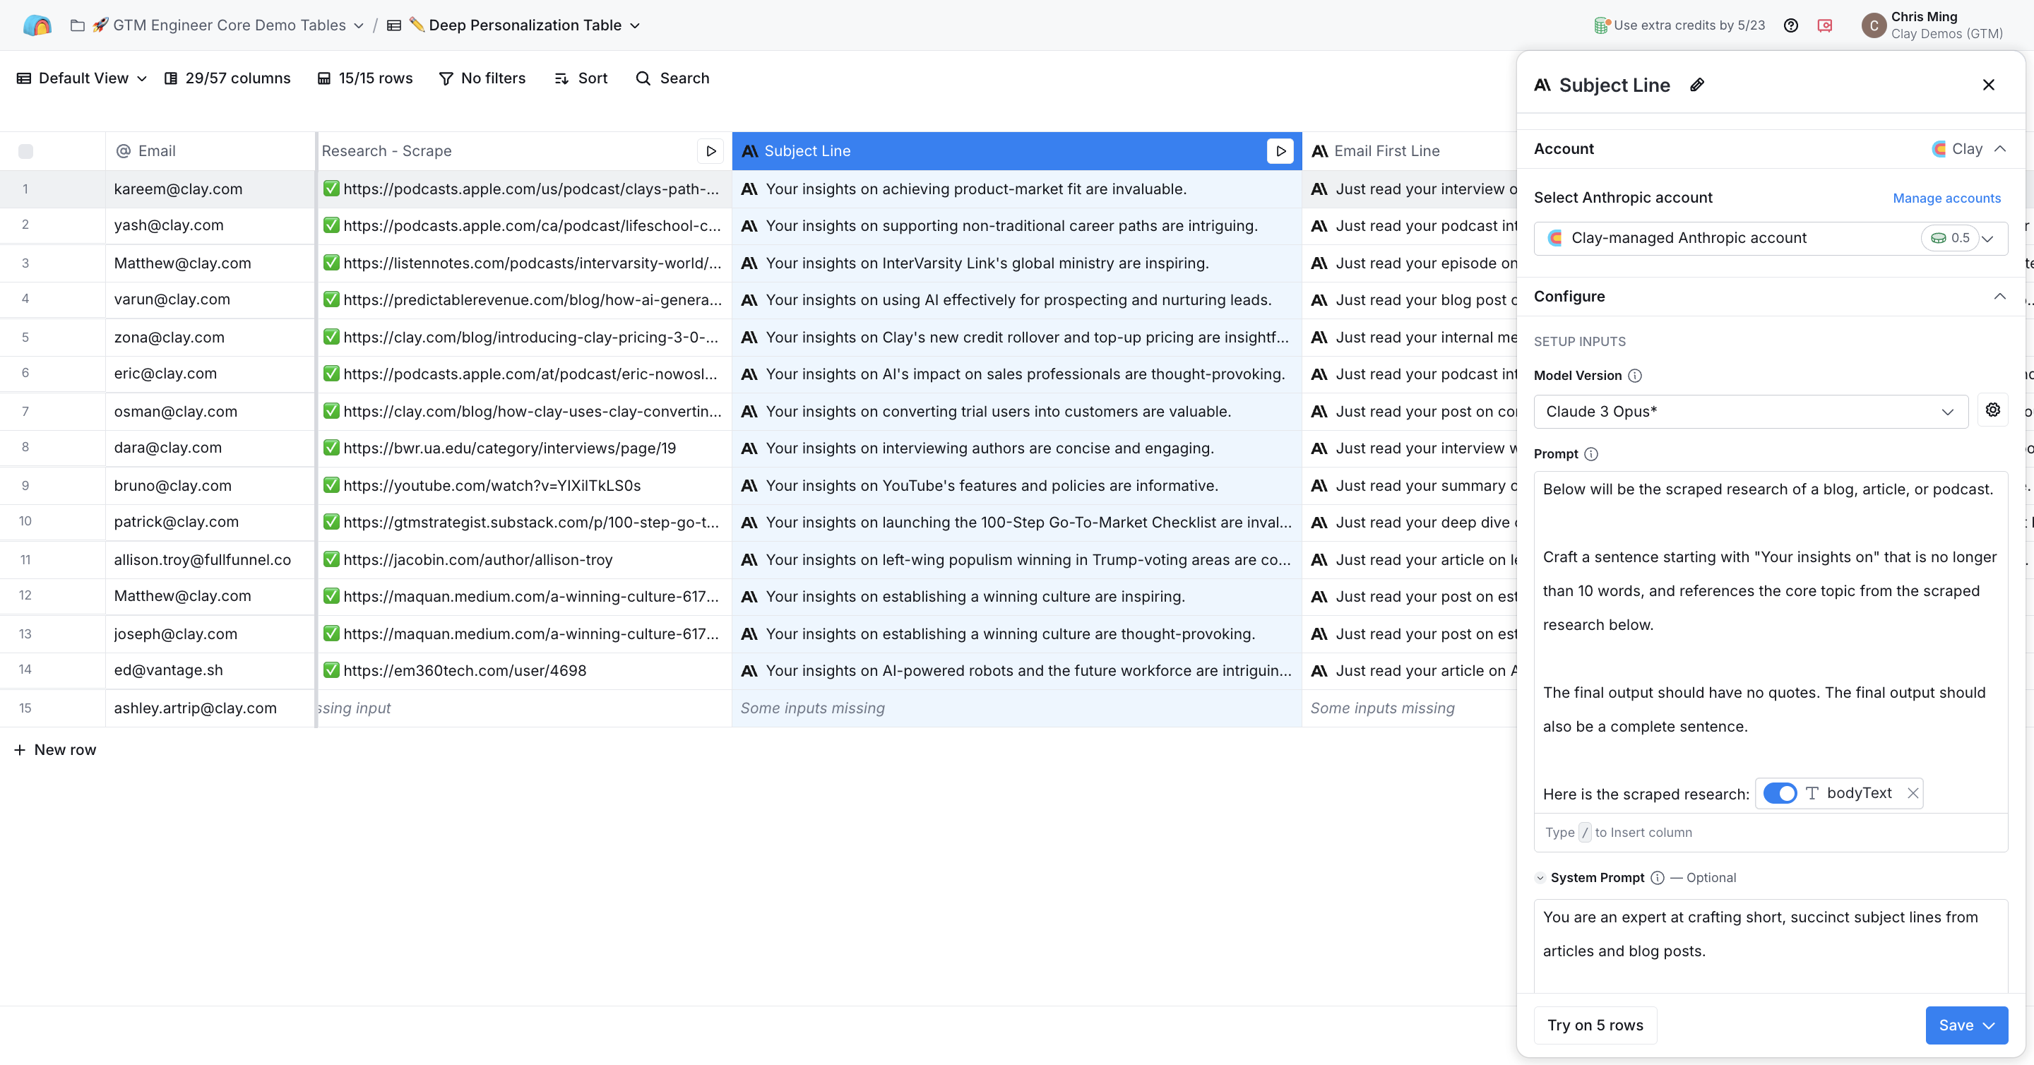Rename Subject Line using the pencil icon

[1697, 85]
